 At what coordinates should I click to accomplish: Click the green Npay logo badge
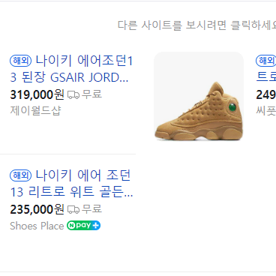[x=83, y=226]
